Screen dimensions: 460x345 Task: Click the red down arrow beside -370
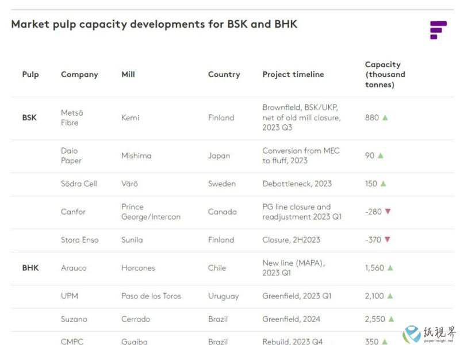(387, 239)
